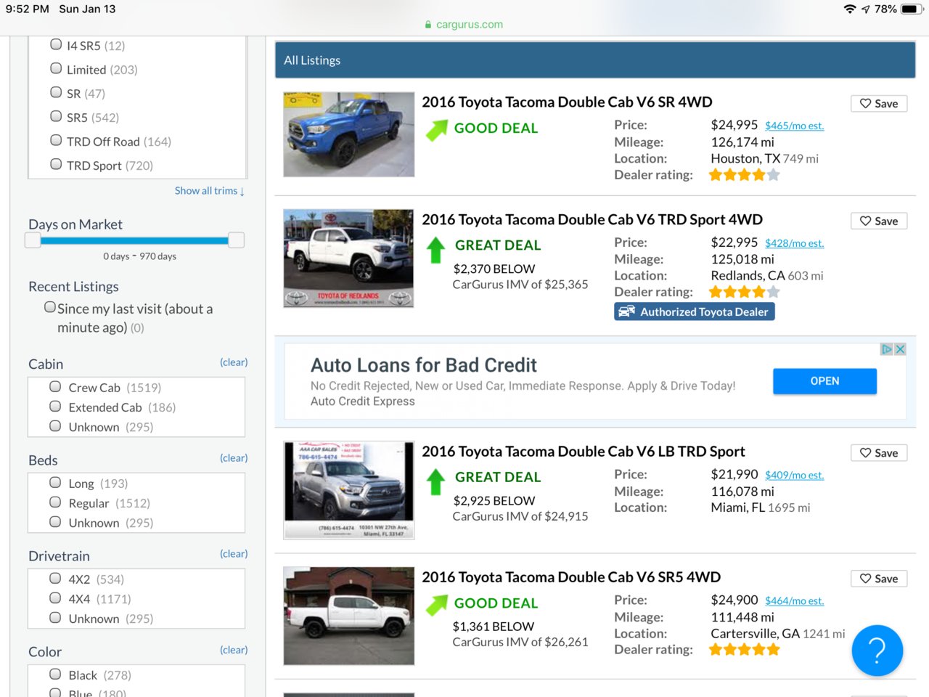Click the Days on Market blue slider track

(134, 240)
